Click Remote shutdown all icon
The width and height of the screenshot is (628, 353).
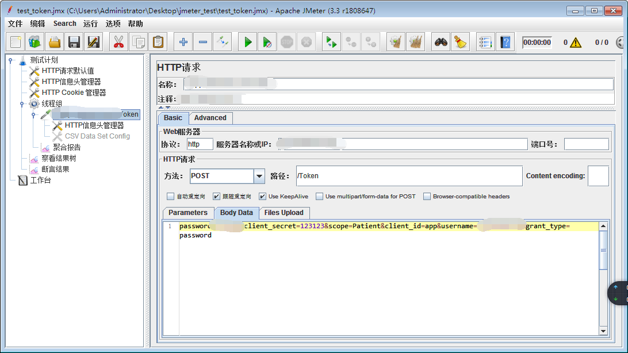click(371, 42)
